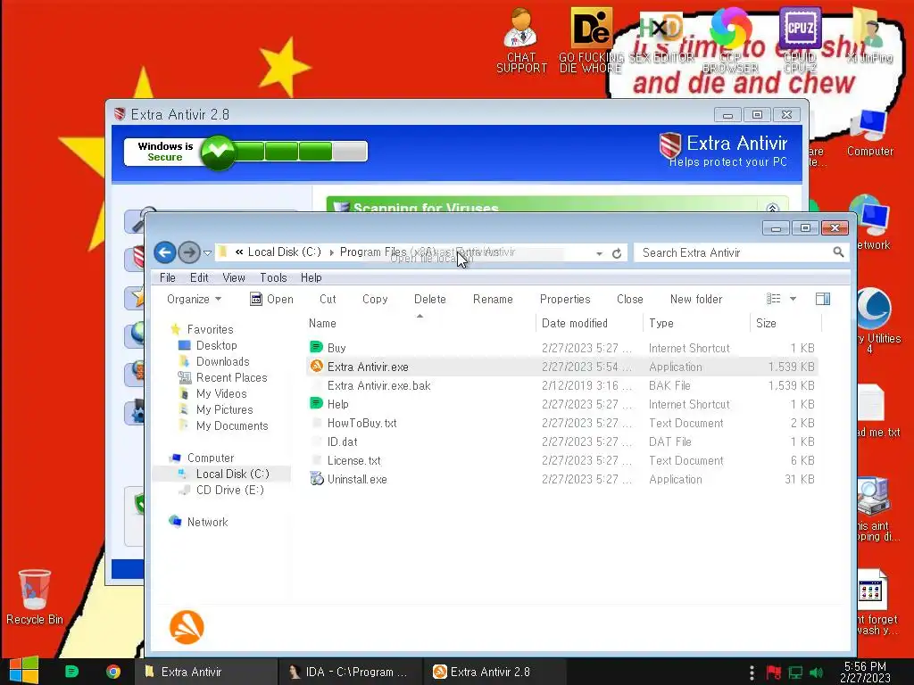The height and width of the screenshot is (685, 914).
Task: Sort by the Type column header
Action: click(661, 323)
